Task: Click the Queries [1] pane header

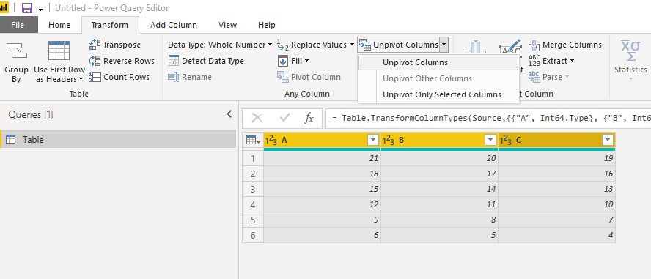Action: [31, 115]
